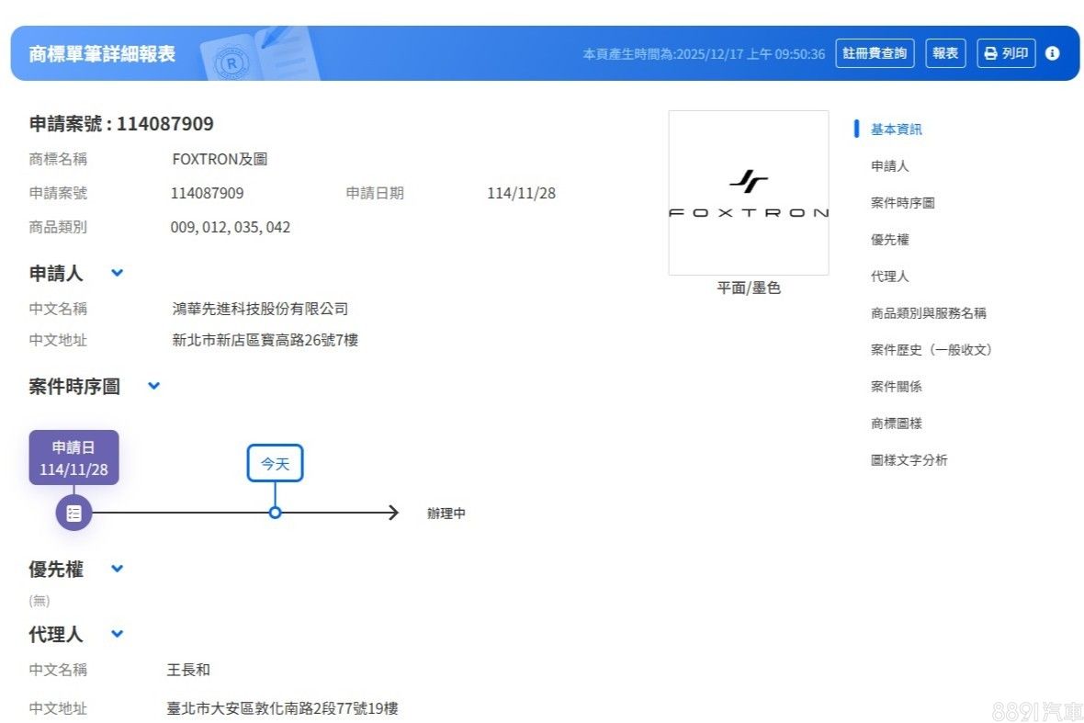Image resolution: width=1084 pixels, height=723 pixels.
Task: Open 註冊費查詢 registration fee lookup
Action: (x=875, y=53)
